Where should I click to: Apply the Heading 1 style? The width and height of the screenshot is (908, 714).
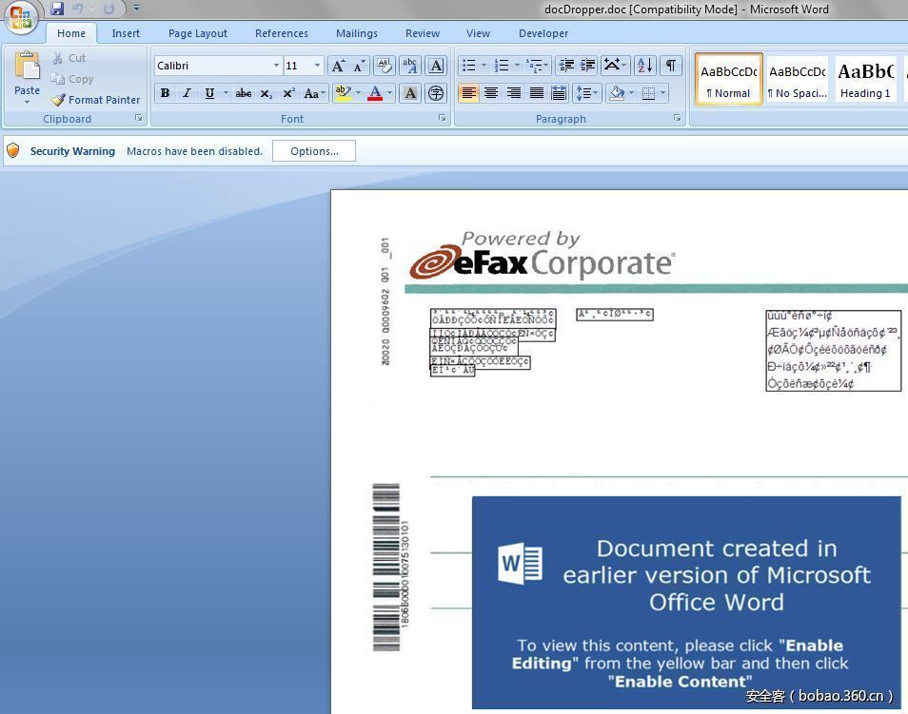(865, 79)
